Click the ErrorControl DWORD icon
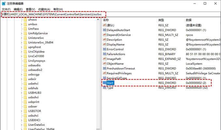The height and width of the screenshot is (130, 221). (x=104, y=49)
